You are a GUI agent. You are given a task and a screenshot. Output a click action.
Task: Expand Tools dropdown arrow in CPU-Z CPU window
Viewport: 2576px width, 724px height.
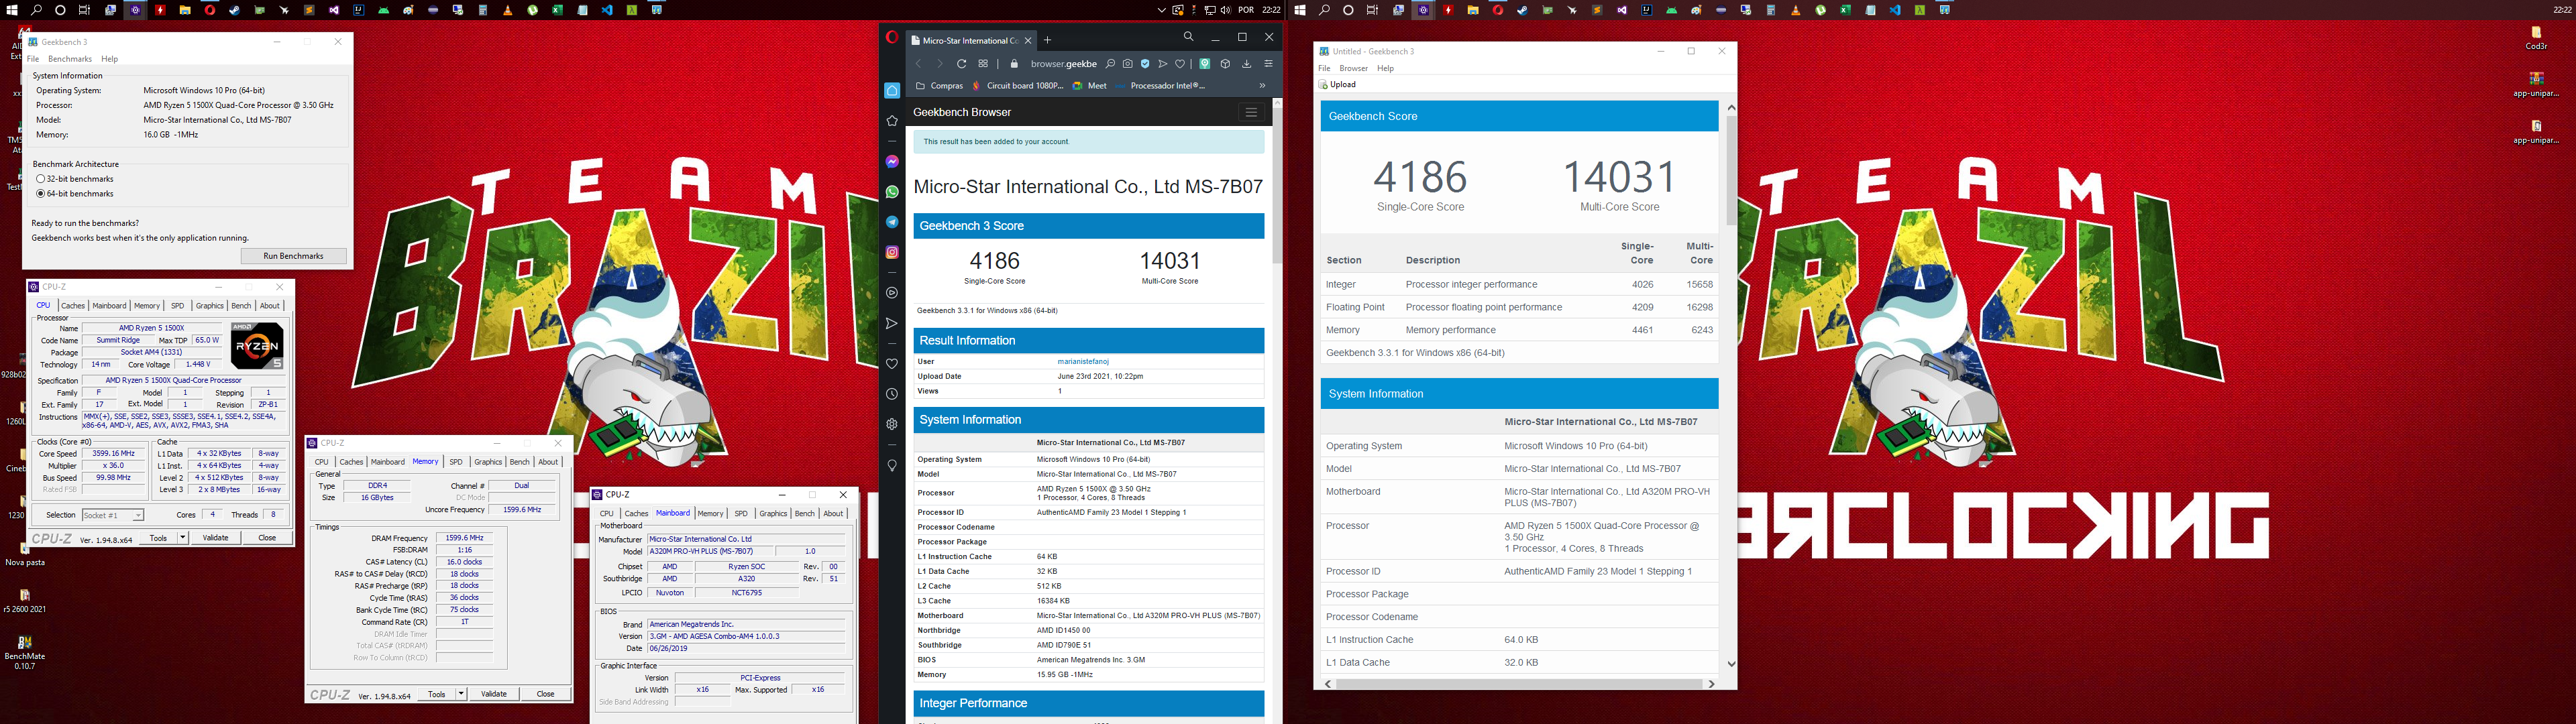click(x=183, y=538)
